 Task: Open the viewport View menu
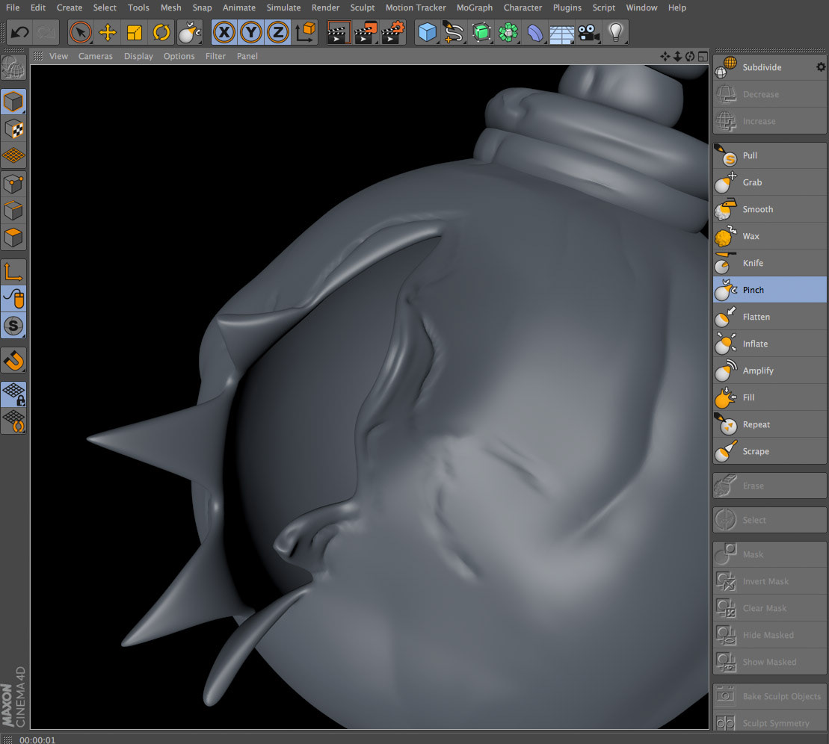(58, 56)
